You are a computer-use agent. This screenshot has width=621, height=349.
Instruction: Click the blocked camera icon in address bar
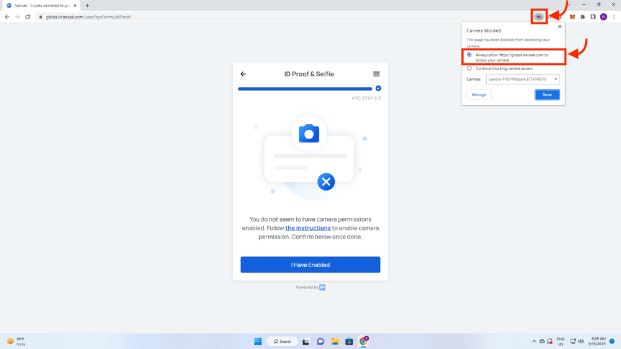coord(538,17)
